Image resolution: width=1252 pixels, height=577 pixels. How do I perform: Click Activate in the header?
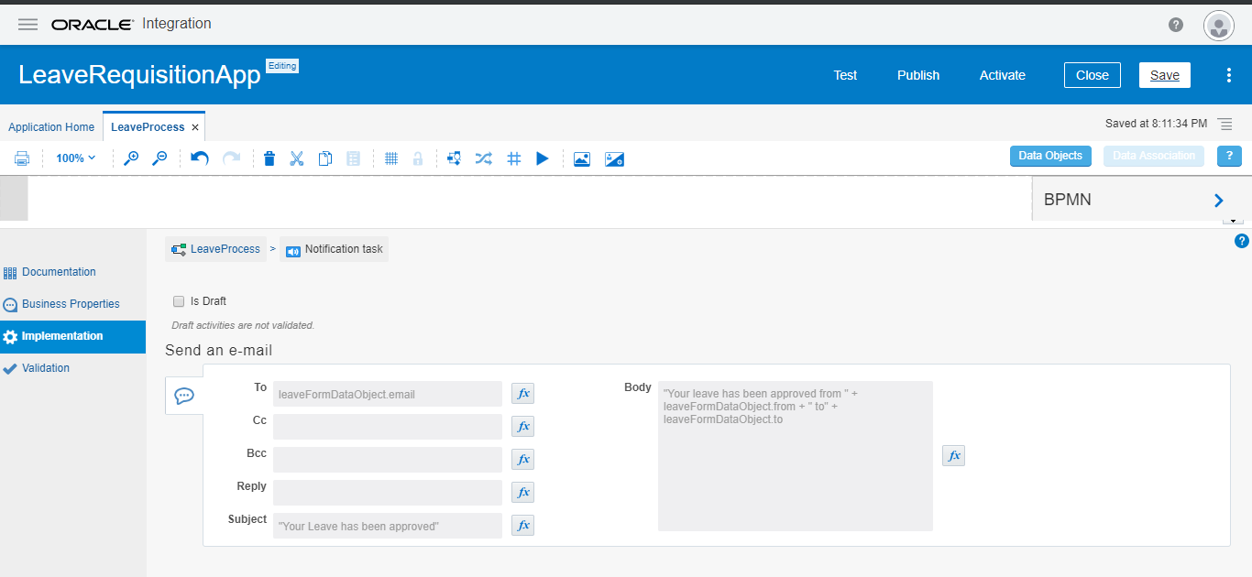(x=1003, y=75)
